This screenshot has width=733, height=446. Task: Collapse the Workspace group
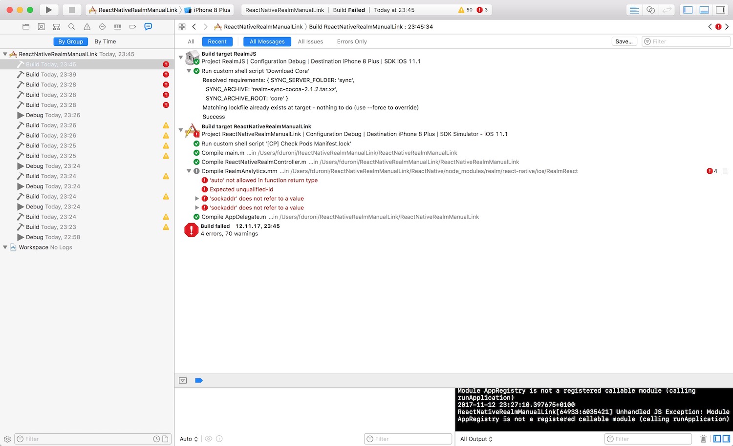click(x=5, y=247)
